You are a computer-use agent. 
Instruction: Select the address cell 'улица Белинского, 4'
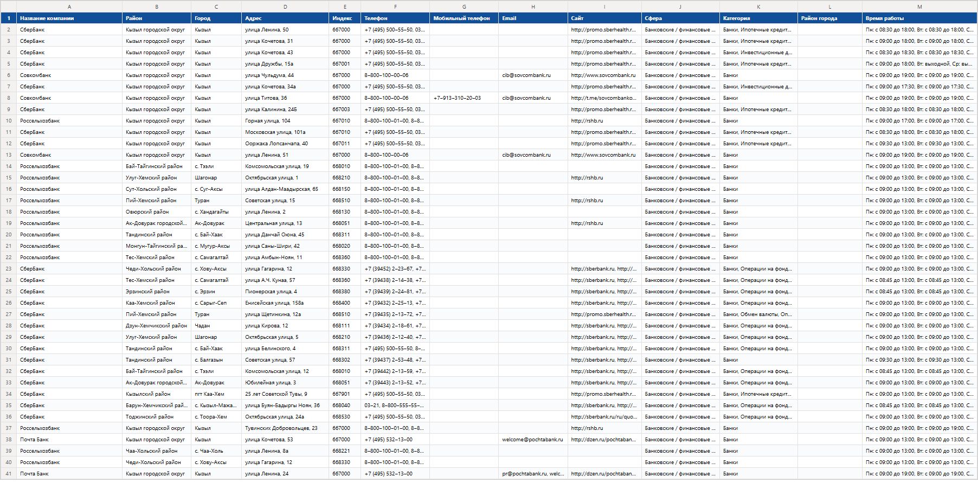pos(285,349)
